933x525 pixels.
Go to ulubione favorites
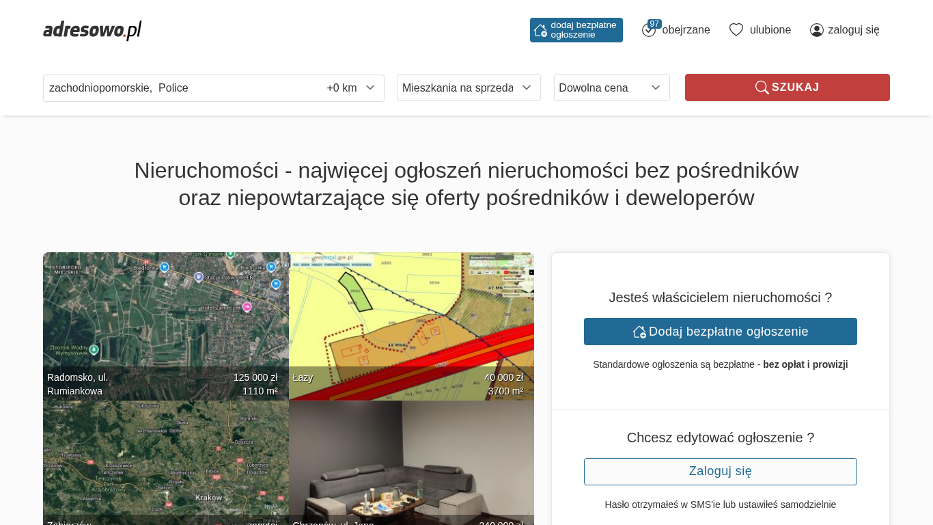point(770,30)
